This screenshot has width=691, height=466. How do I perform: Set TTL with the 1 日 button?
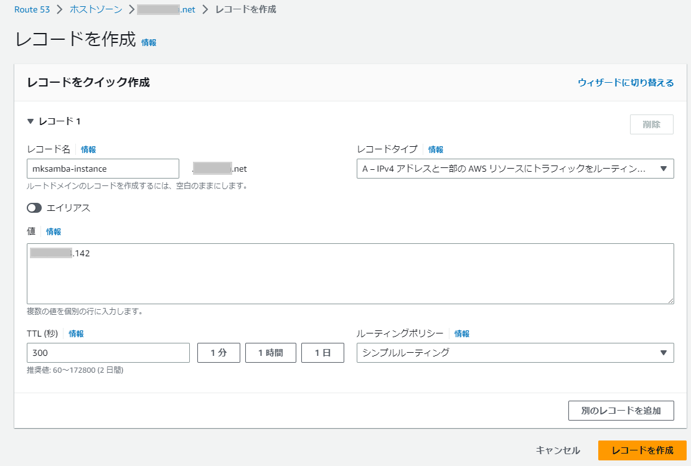coord(322,353)
